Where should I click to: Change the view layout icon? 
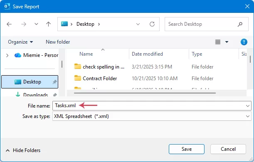point(218,42)
